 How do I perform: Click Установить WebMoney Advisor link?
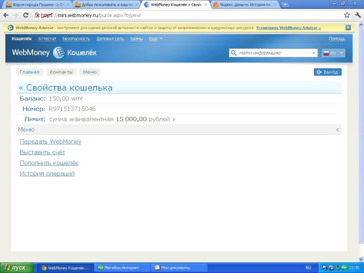point(288,28)
